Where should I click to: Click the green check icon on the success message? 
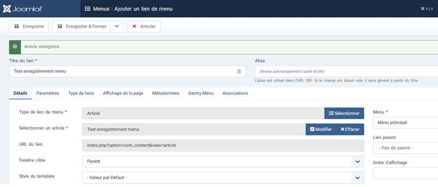[x=15, y=47]
